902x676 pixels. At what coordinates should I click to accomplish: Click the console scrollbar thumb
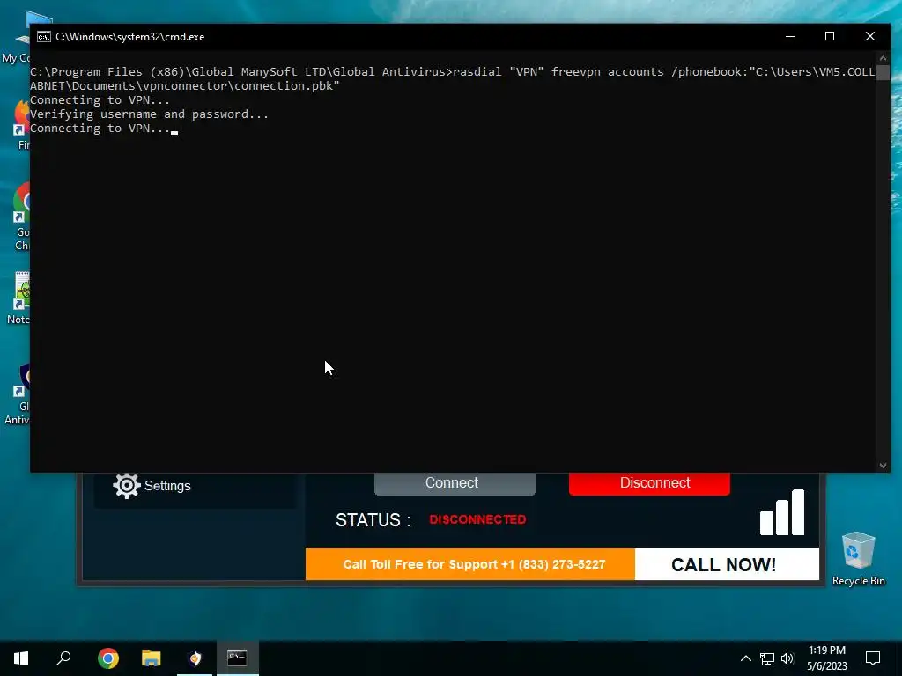coord(883,72)
